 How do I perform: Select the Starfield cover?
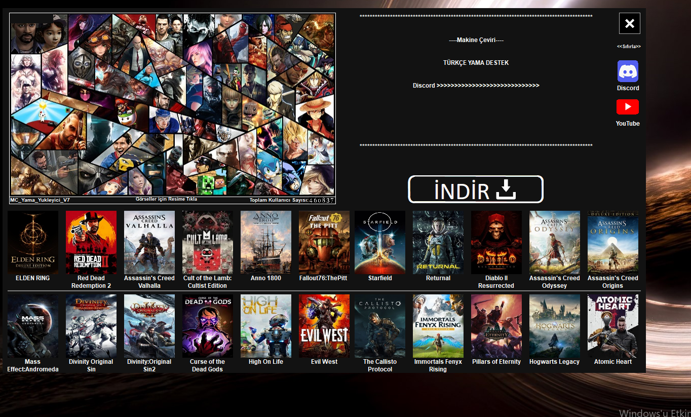(x=380, y=243)
